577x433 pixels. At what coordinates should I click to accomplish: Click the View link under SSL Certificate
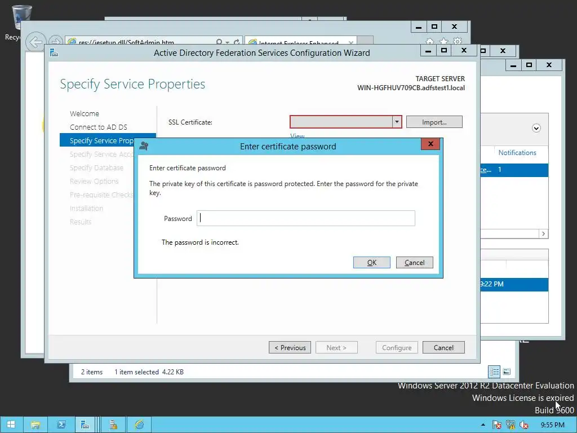click(x=298, y=136)
